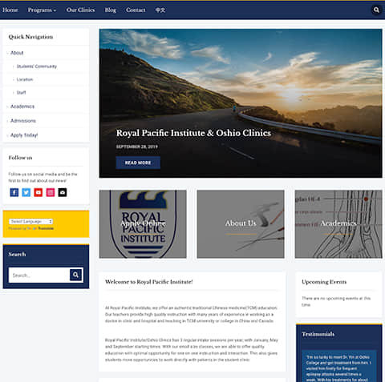Image resolution: width=385 pixels, height=382 pixels.
Task: Open Our Clinics menu item
Action: tap(80, 10)
